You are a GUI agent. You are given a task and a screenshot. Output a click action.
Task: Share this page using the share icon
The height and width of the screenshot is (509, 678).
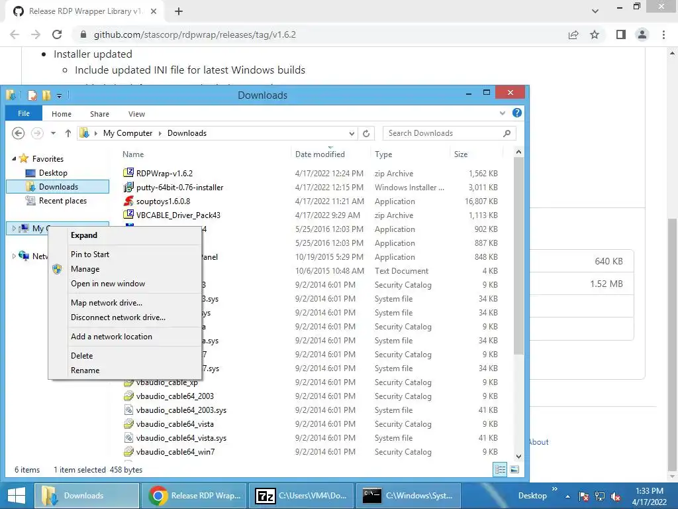[x=573, y=34]
